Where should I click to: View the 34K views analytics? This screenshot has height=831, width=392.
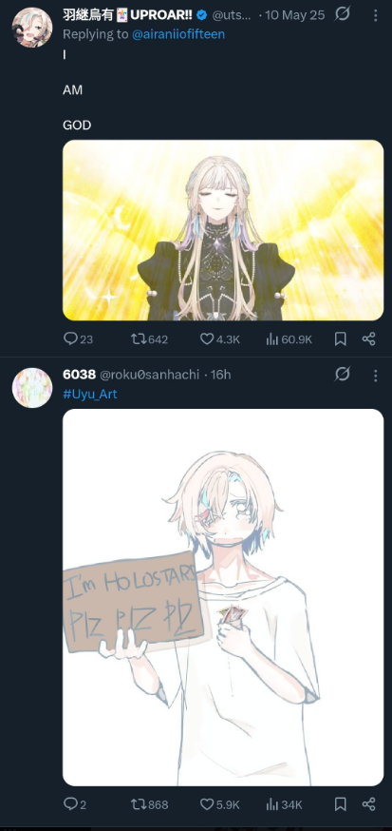[284, 804]
